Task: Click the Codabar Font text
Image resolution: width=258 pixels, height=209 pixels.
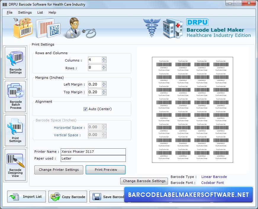Action: point(212,183)
